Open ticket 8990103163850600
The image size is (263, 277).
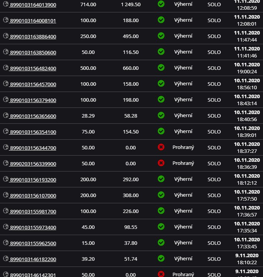[x=33, y=52]
